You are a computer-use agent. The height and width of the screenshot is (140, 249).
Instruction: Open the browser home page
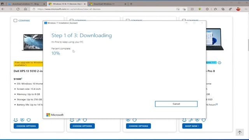pyautogui.click(x=25, y=9)
